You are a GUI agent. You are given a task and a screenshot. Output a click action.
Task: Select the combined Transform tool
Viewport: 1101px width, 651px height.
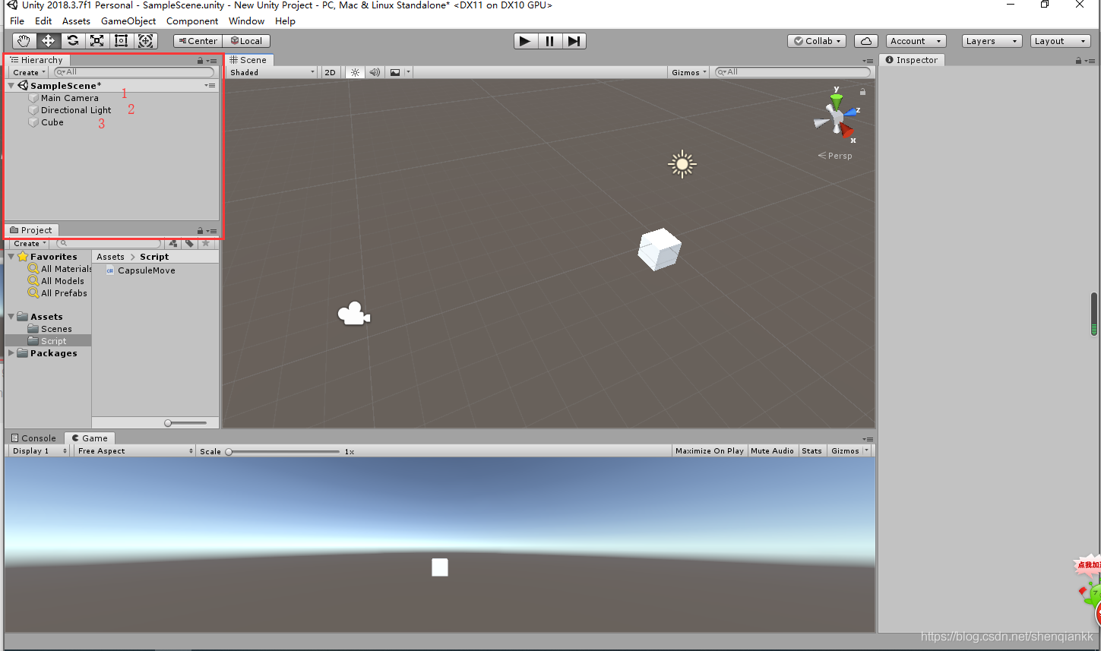click(145, 41)
